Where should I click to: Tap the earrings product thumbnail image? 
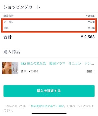[15, 68]
